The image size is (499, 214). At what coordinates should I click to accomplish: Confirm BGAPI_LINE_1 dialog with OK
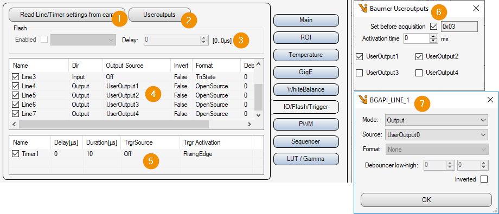point(426,200)
